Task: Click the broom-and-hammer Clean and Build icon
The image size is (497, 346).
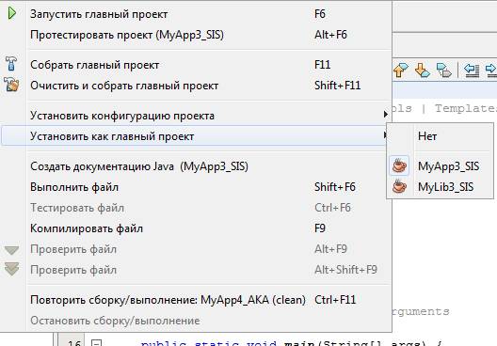Action: click(x=11, y=85)
